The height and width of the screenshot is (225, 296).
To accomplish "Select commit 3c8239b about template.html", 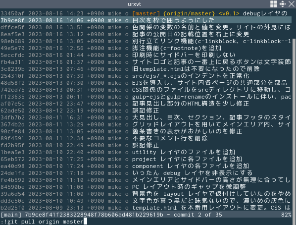I will 146,69.
